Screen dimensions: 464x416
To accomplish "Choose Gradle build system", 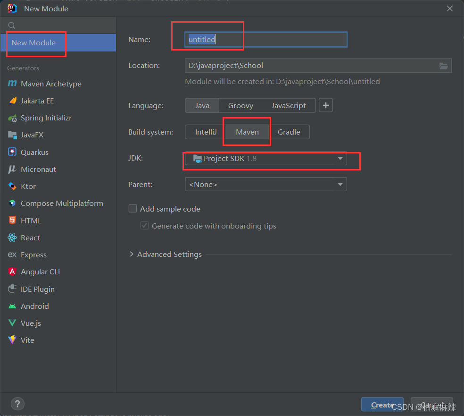I will tap(289, 132).
